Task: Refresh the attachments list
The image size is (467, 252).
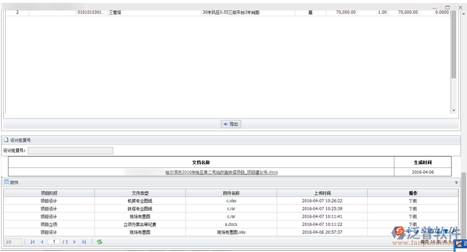Action: (99, 242)
